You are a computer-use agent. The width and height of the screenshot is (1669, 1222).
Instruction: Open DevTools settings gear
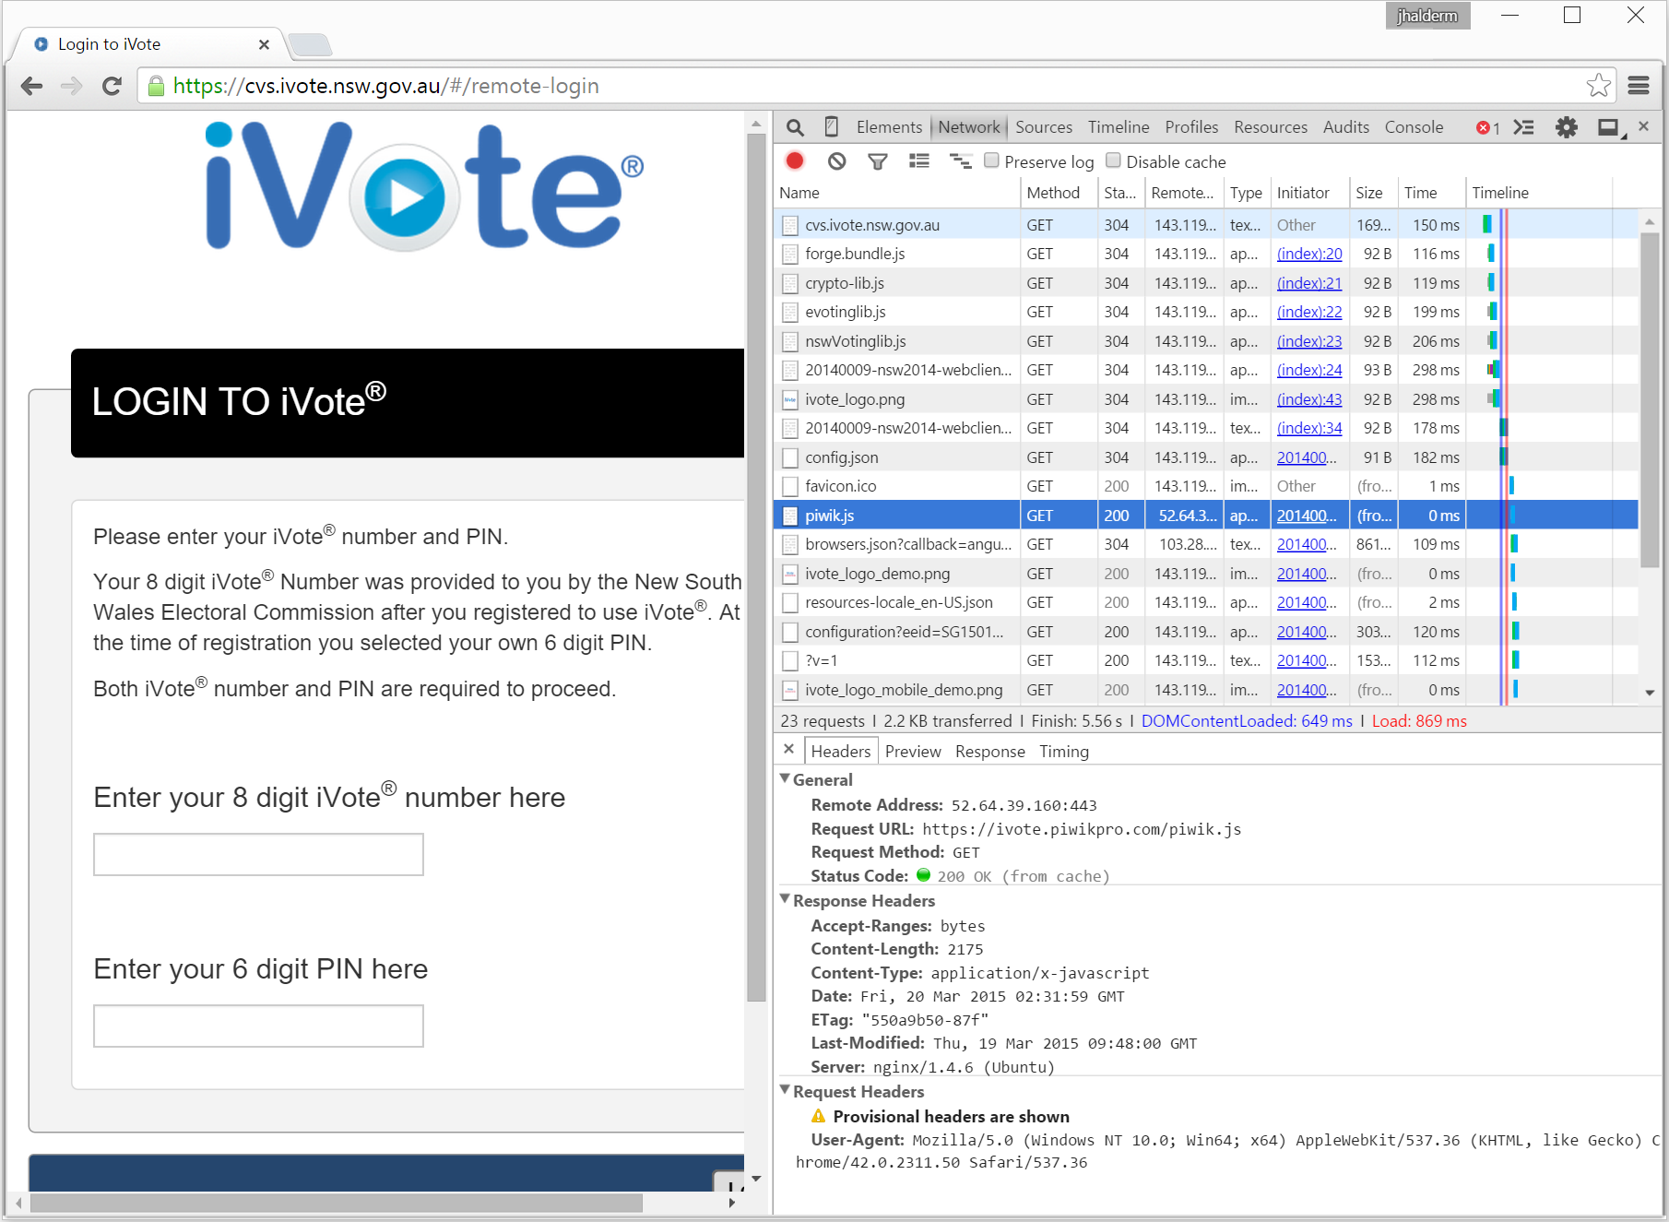pyautogui.click(x=1567, y=127)
